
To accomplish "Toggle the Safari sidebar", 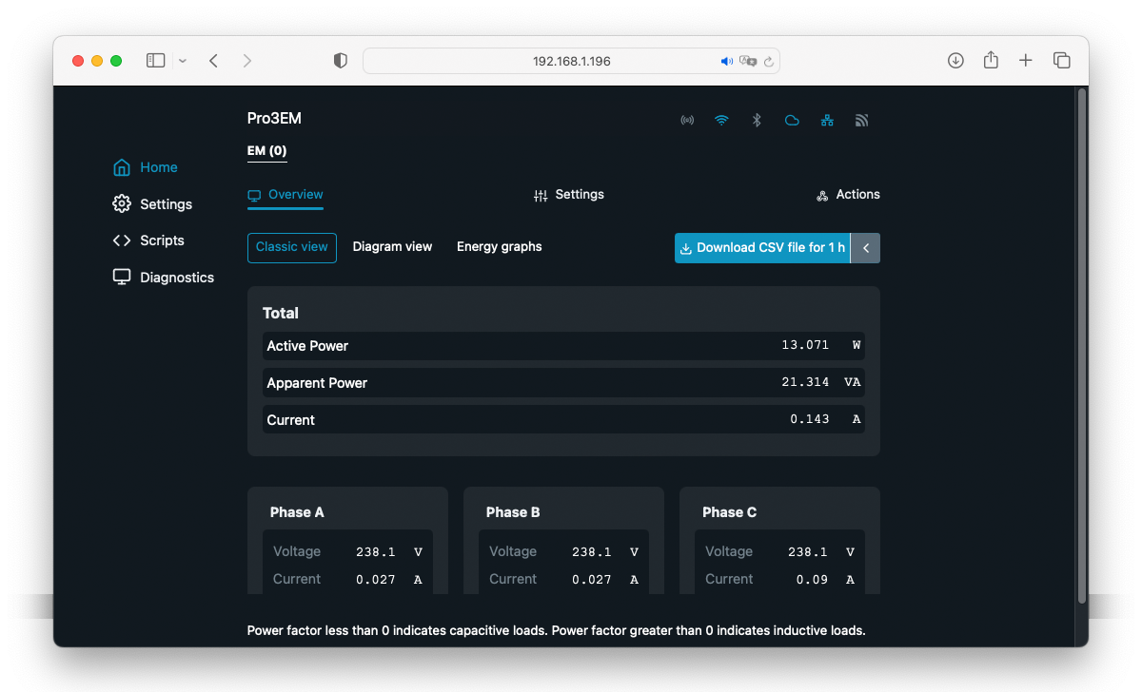I will pos(155,61).
